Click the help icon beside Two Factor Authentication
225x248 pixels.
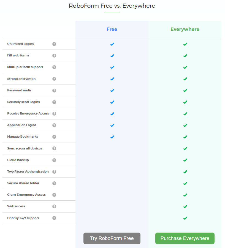click(54, 172)
